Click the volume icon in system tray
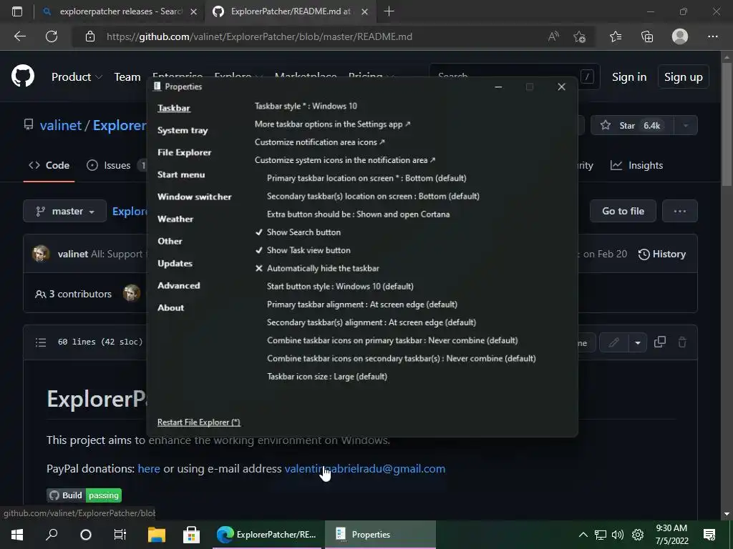 point(618,535)
